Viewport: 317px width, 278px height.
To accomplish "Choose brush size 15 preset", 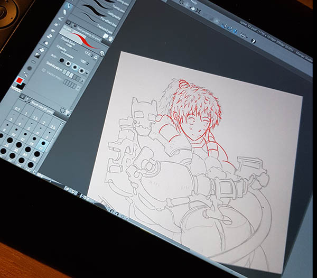I will [33, 141].
